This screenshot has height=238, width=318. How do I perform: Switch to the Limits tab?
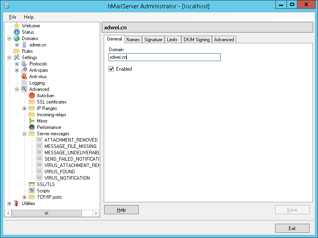pos(172,39)
